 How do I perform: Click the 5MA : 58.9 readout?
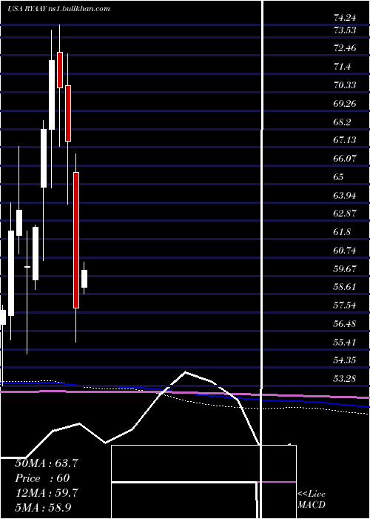click(x=44, y=507)
